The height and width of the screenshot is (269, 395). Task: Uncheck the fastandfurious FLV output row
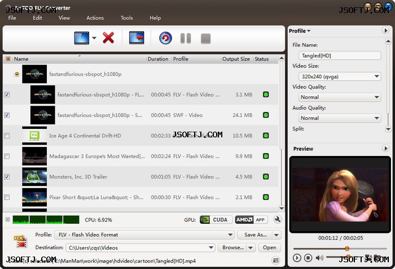7,94
